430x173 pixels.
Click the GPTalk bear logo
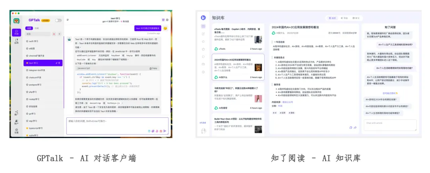click(16, 21)
